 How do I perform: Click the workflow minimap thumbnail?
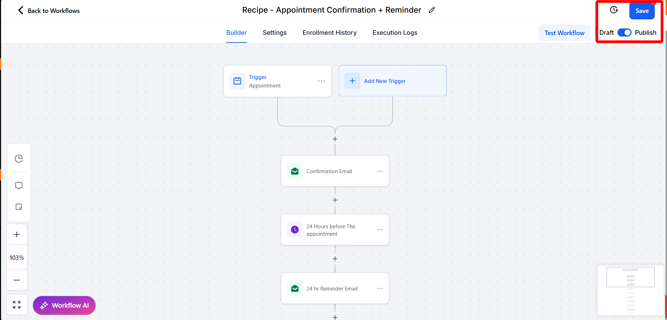coord(630,290)
